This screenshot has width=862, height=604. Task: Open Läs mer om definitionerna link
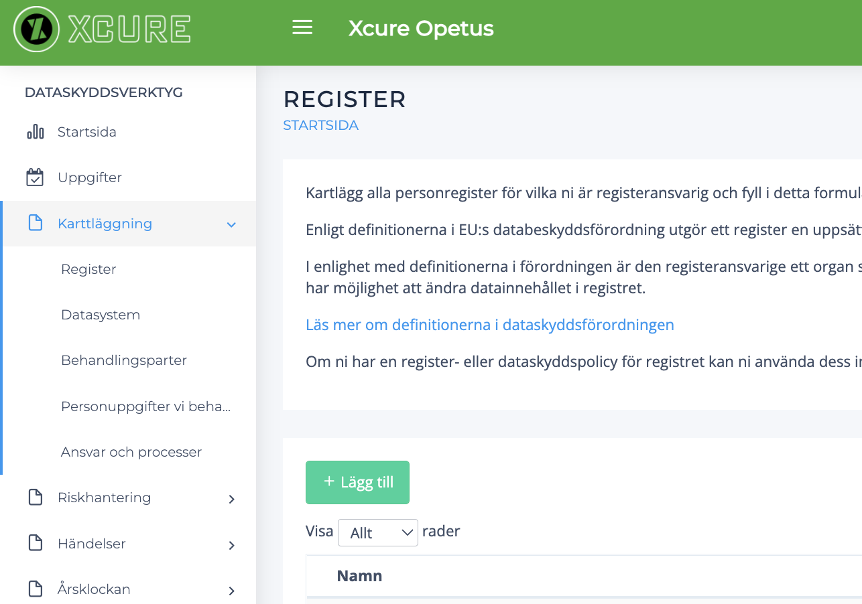(489, 325)
